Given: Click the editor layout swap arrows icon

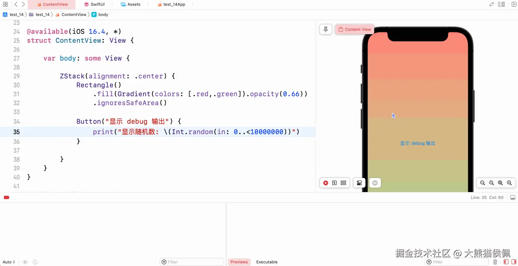Looking at the screenshot, I should pyautogui.click(x=492, y=4).
